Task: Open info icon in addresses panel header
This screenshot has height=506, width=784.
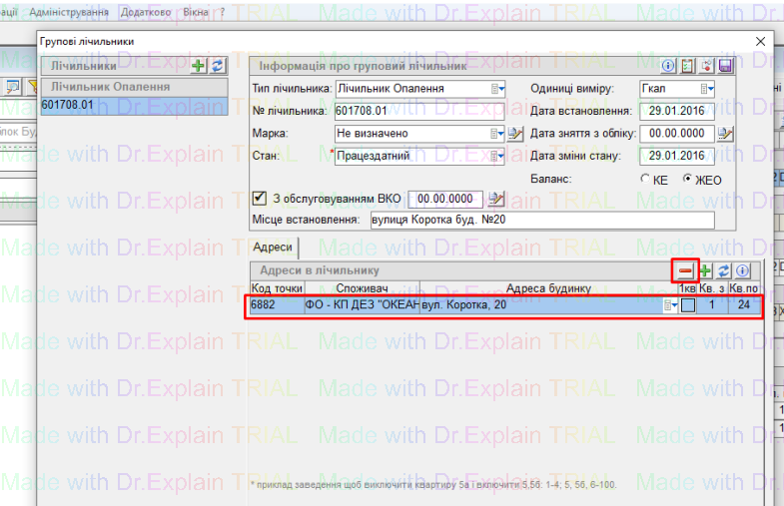Action: [742, 270]
